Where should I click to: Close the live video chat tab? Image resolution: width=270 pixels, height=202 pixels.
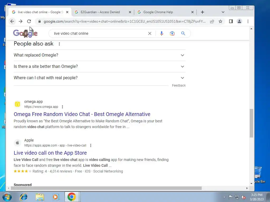(67, 12)
